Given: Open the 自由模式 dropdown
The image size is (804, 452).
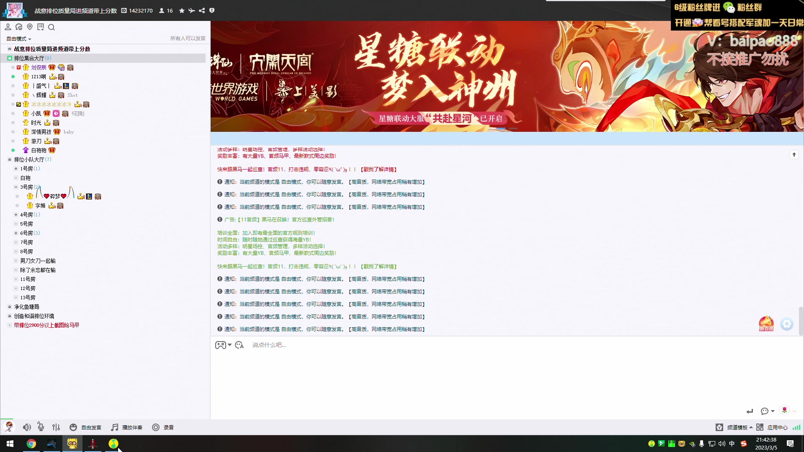Looking at the screenshot, I should tap(19, 39).
